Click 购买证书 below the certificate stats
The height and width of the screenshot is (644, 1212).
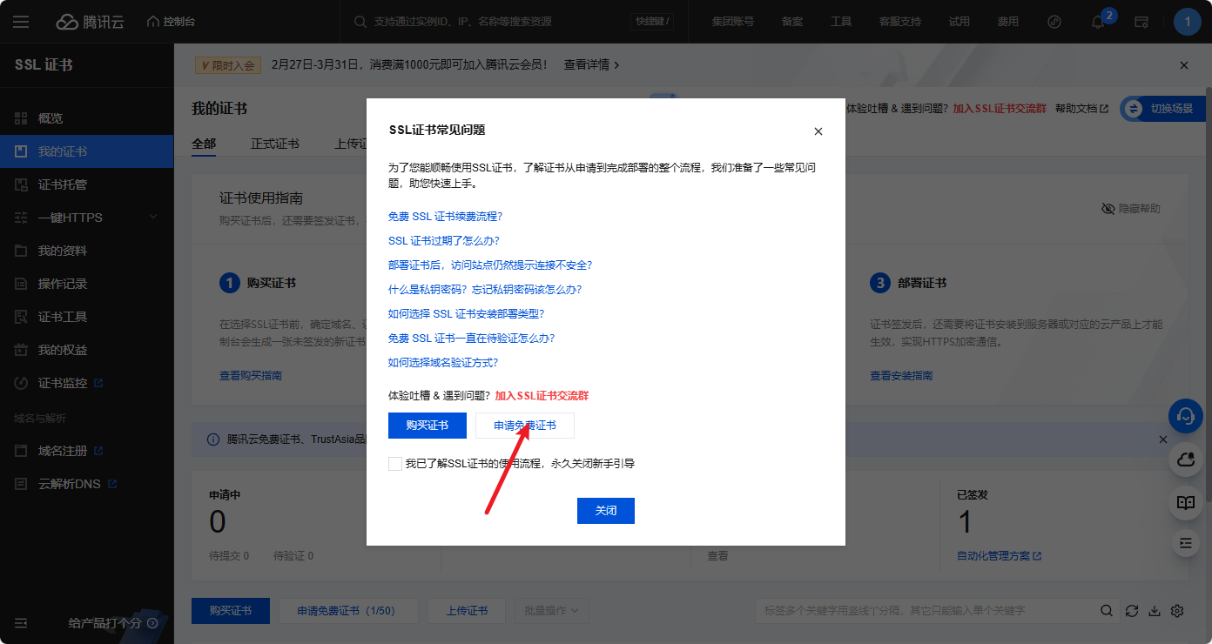coord(231,611)
